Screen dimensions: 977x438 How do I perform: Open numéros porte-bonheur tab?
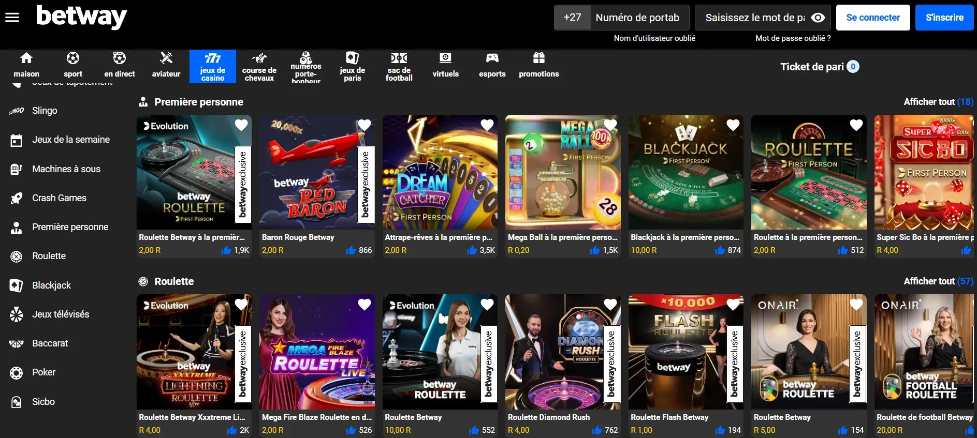click(306, 66)
